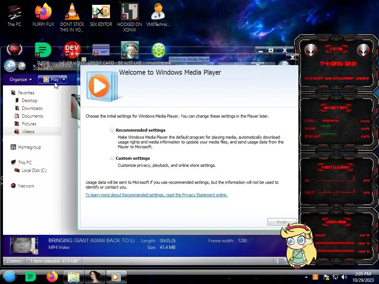Image resolution: width=379 pixels, height=284 pixels.
Task: Click the Star Butterfly desktop character
Action: (299, 246)
